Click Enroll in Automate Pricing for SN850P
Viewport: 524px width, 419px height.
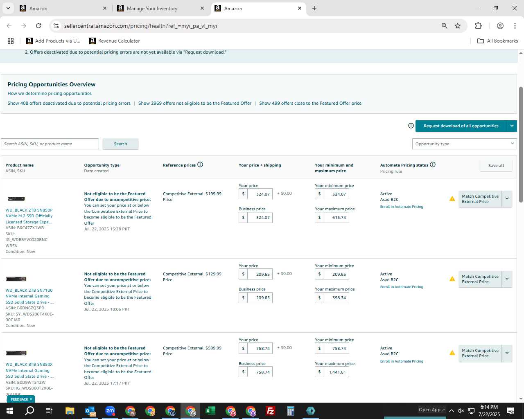pos(402,207)
